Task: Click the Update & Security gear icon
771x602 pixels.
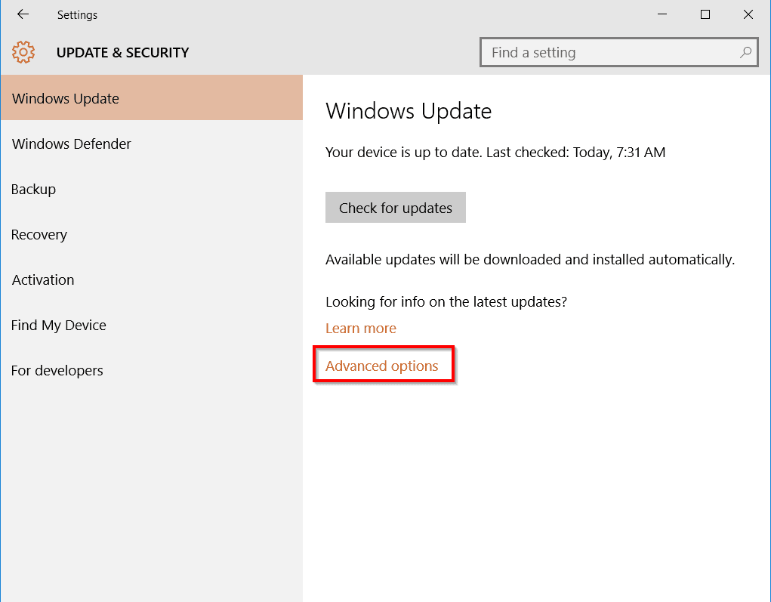Action: (23, 52)
